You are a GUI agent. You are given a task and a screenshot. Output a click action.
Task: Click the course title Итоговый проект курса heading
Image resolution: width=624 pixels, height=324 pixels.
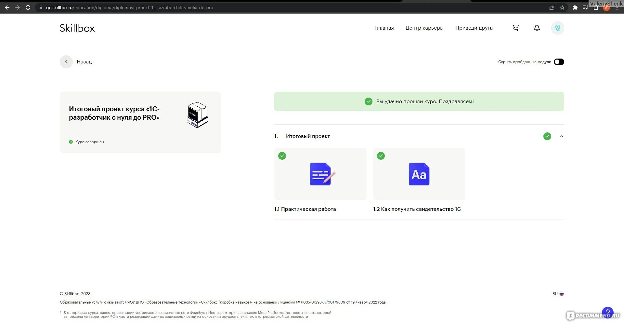click(x=114, y=113)
